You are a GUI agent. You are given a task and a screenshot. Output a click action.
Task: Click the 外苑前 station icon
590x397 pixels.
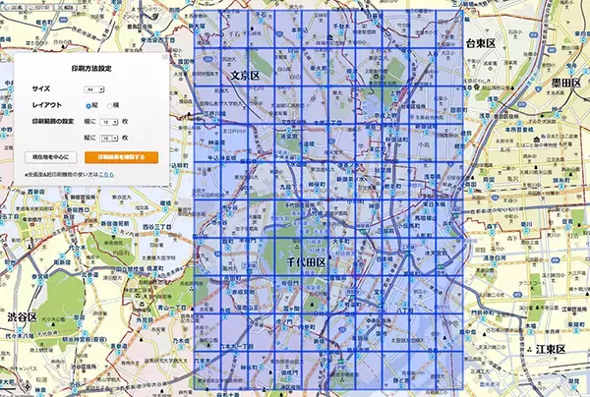144,326
